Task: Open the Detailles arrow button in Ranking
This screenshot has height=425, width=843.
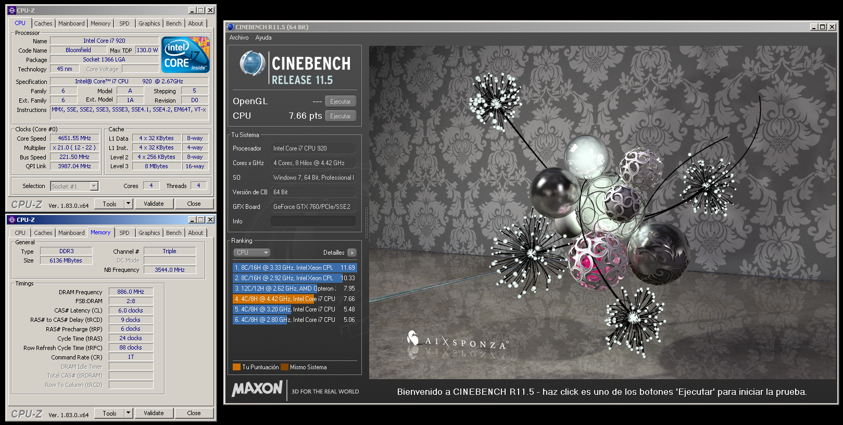Action: pos(352,253)
